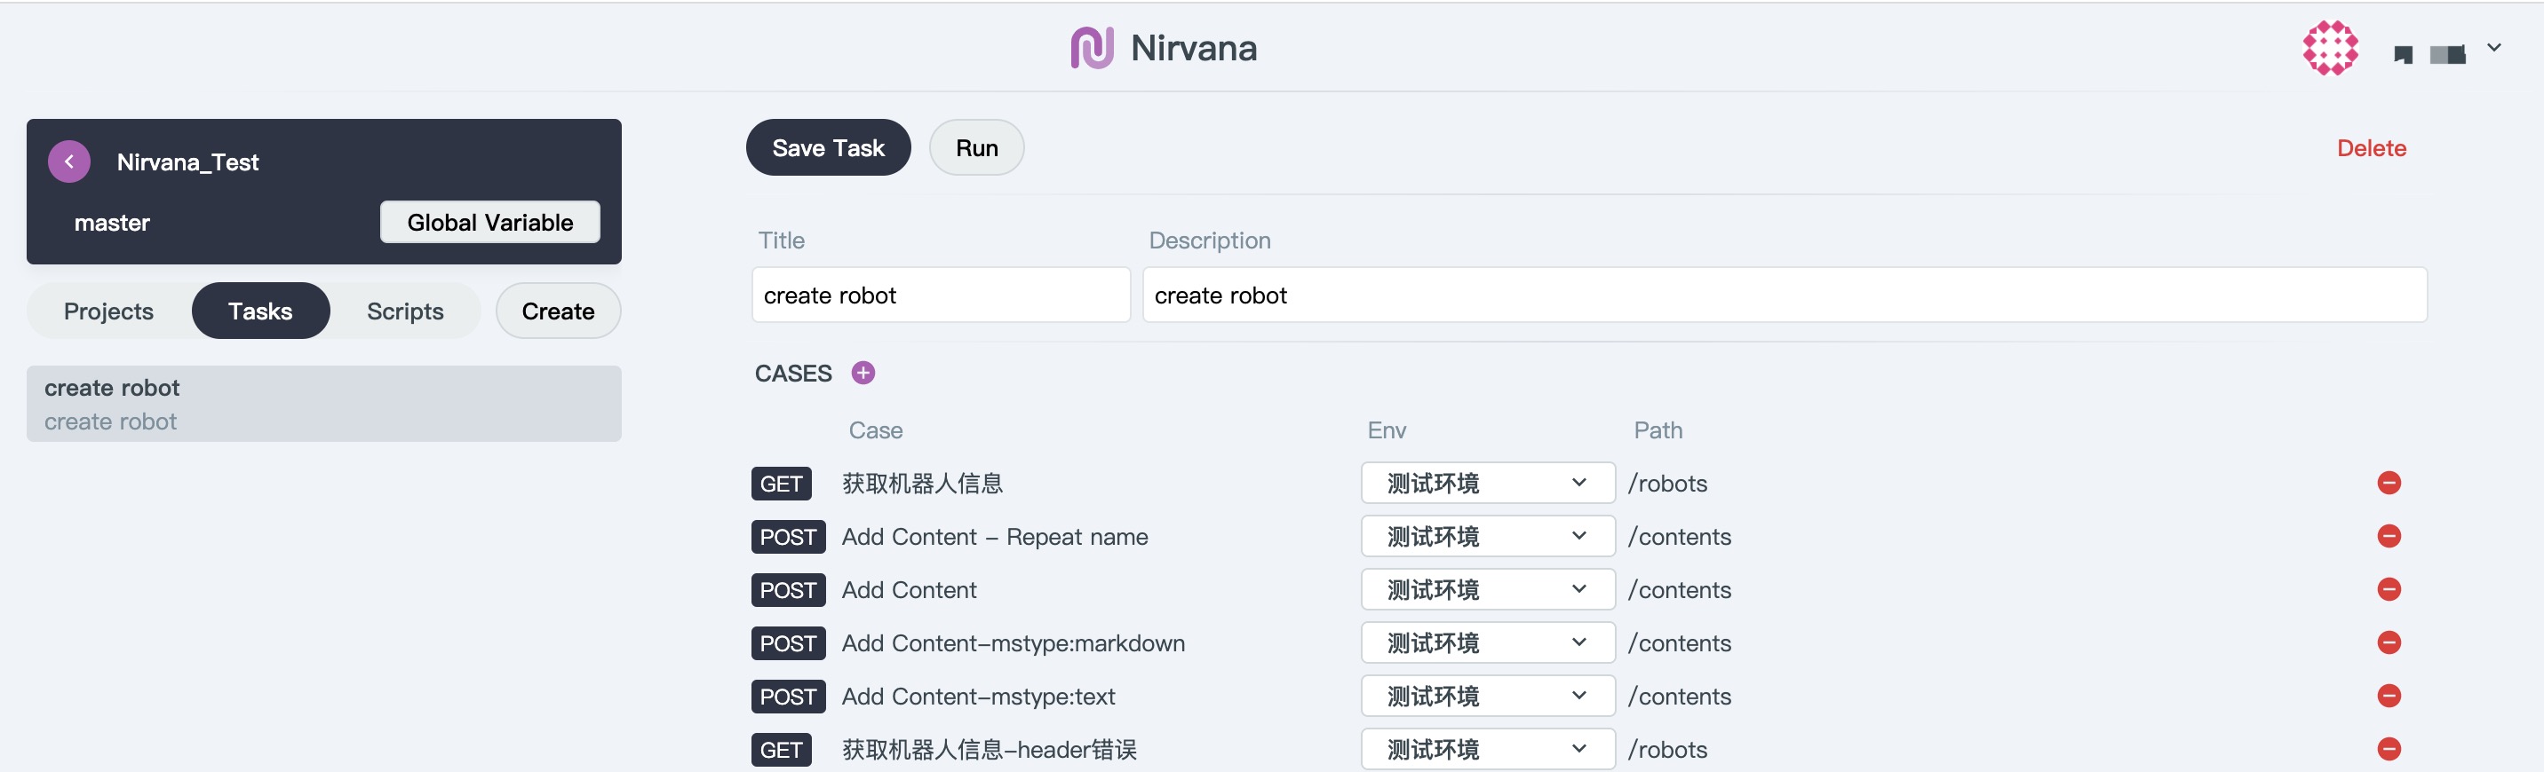Remove the plain Add Content case row
This screenshot has width=2544, height=772.
(2388, 589)
